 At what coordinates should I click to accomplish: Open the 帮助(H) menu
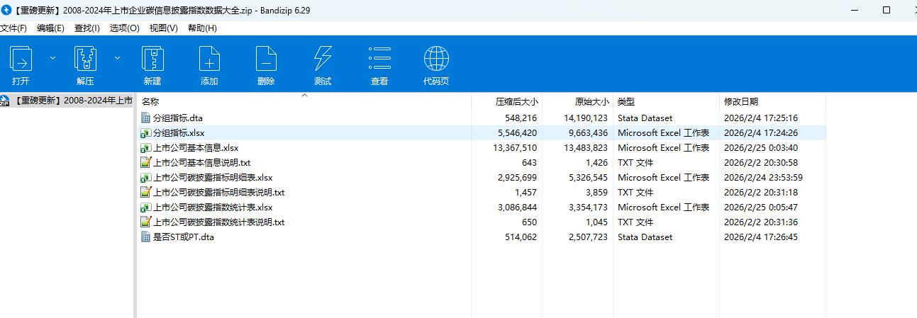[202, 28]
